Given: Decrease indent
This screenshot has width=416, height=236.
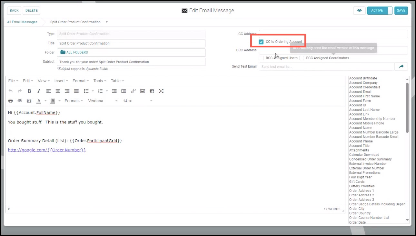Looking at the screenshot, I should 114,91.
